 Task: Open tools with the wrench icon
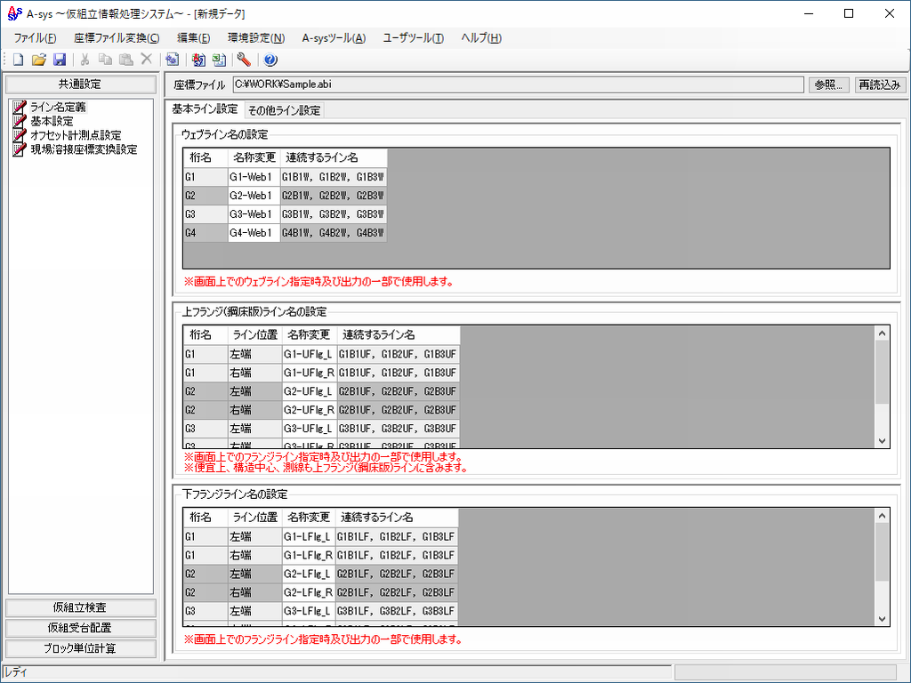244,60
